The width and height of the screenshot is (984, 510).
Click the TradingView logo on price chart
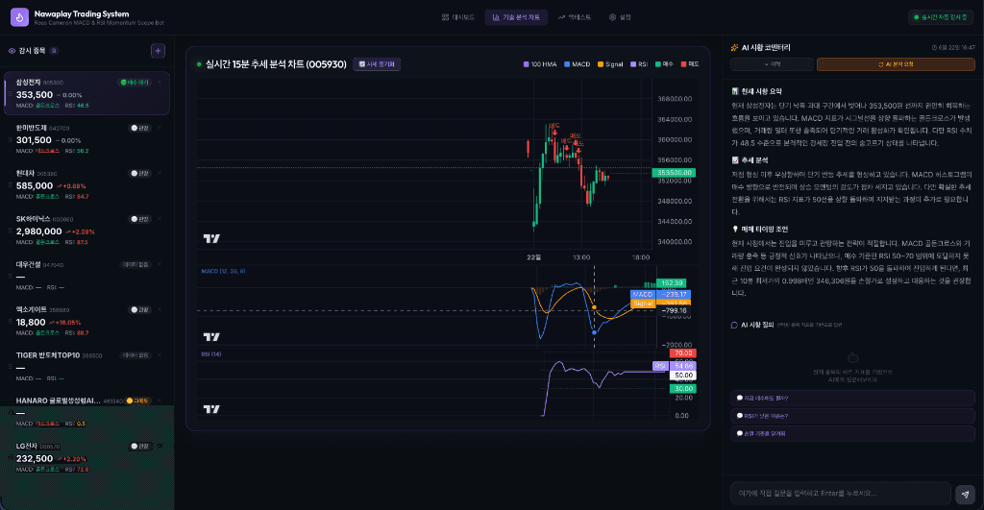[211, 238]
